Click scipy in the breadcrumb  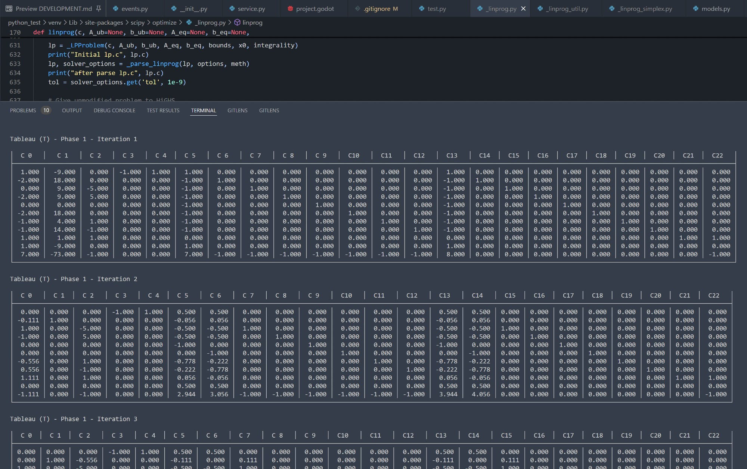pos(137,22)
